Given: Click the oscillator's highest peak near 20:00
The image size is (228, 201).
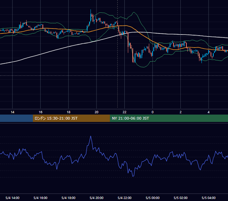Looking at the screenshot, I should (x=91, y=136).
